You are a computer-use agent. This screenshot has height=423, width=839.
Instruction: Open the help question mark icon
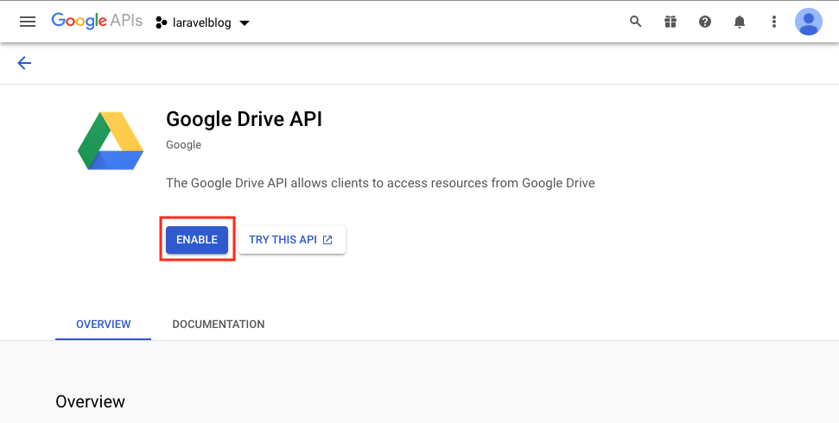click(705, 22)
